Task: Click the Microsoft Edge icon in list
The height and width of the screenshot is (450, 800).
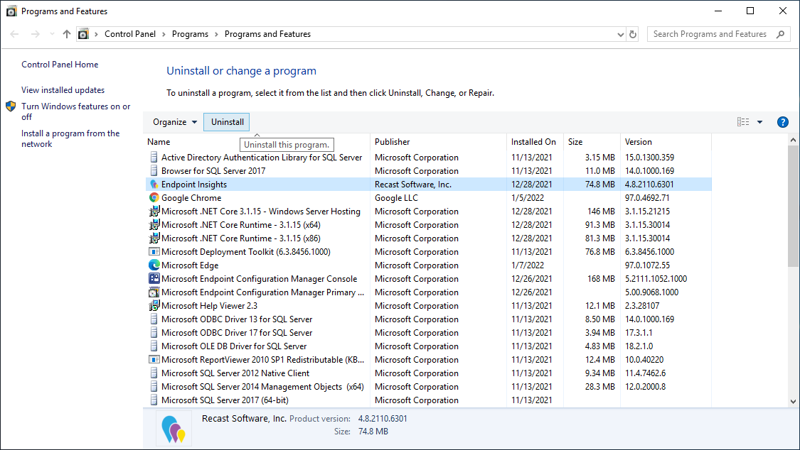Action: pos(154,265)
